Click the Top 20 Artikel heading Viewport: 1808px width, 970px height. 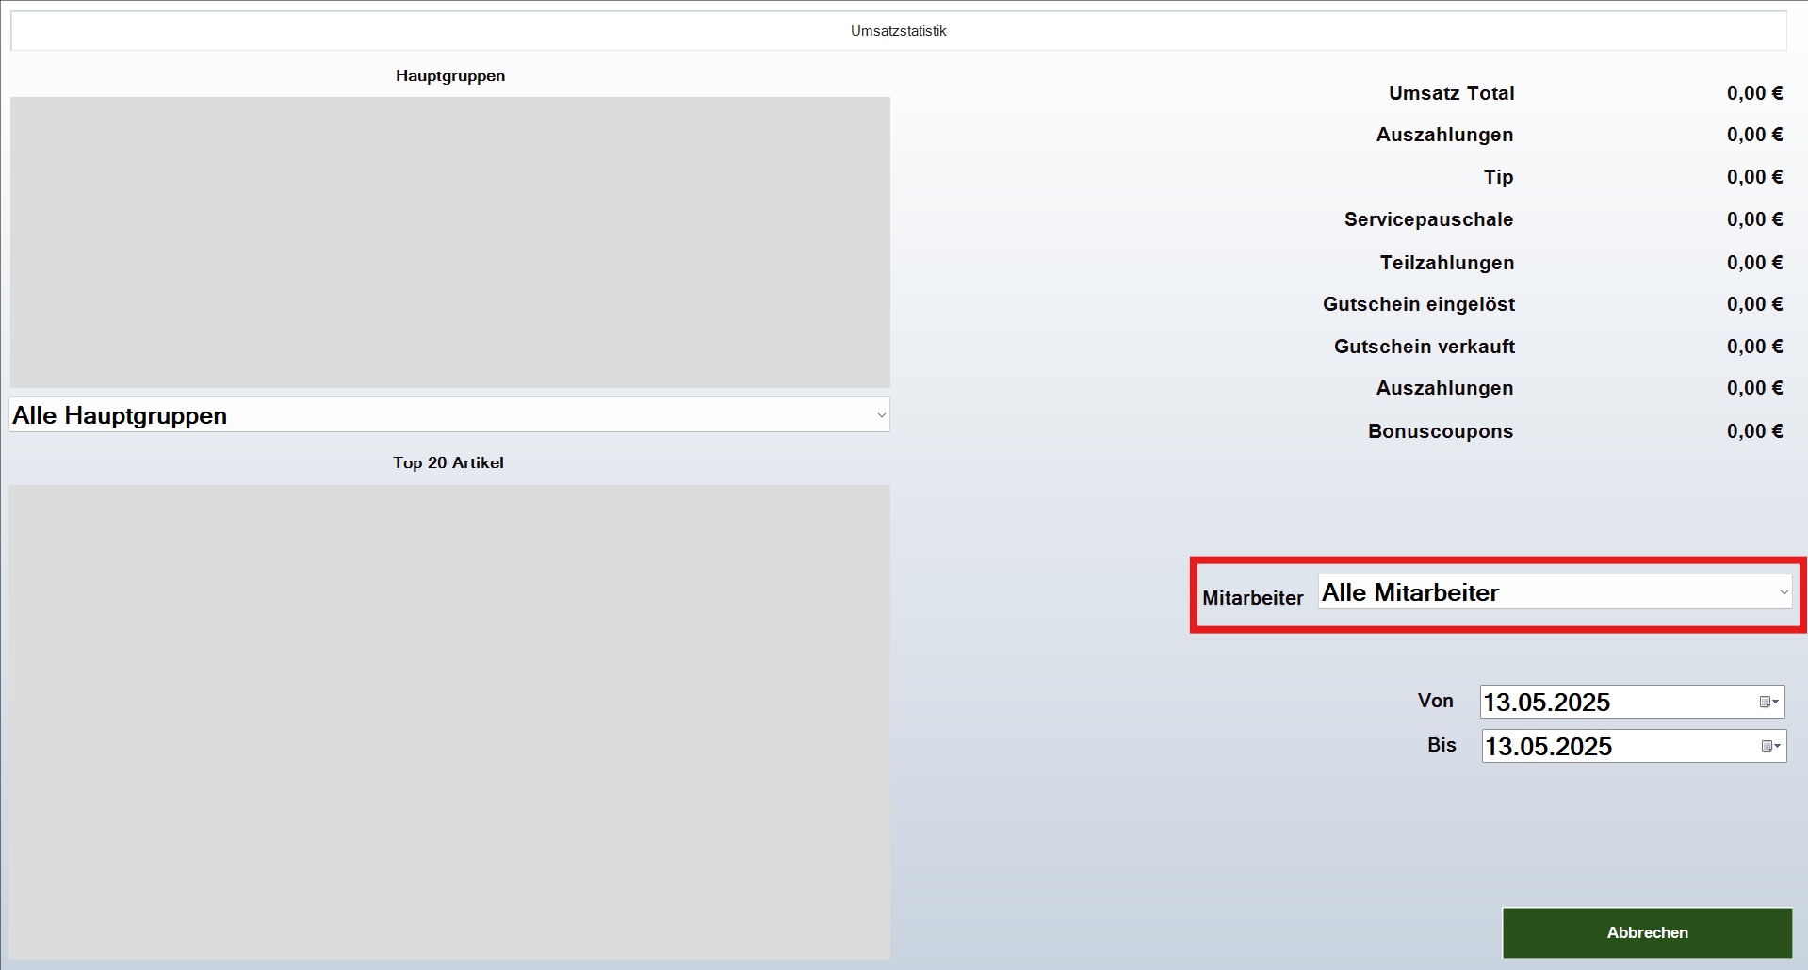pos(448,462)
